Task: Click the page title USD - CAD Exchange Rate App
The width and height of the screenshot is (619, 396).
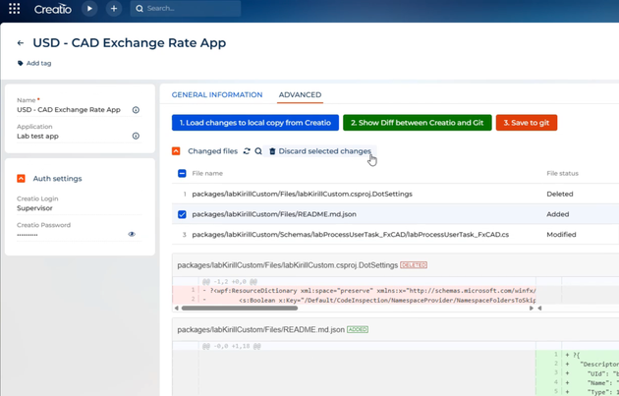Action: click(129, 42)
